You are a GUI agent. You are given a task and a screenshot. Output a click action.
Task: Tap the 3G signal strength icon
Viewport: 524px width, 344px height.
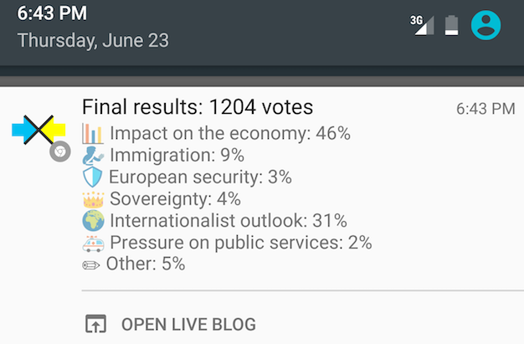coord(424,25)
